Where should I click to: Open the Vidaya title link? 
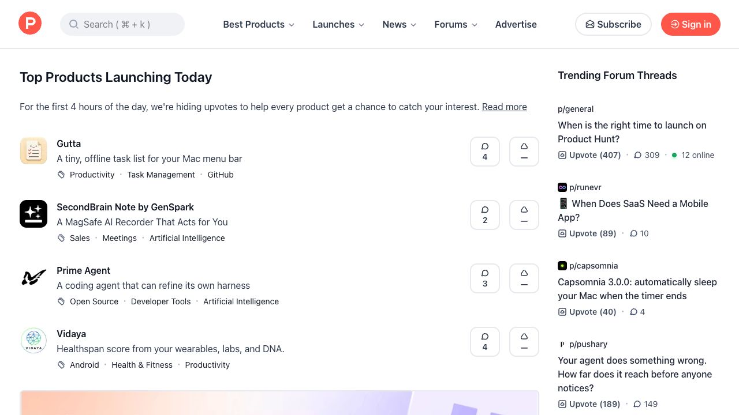click(x=71, y=334)
